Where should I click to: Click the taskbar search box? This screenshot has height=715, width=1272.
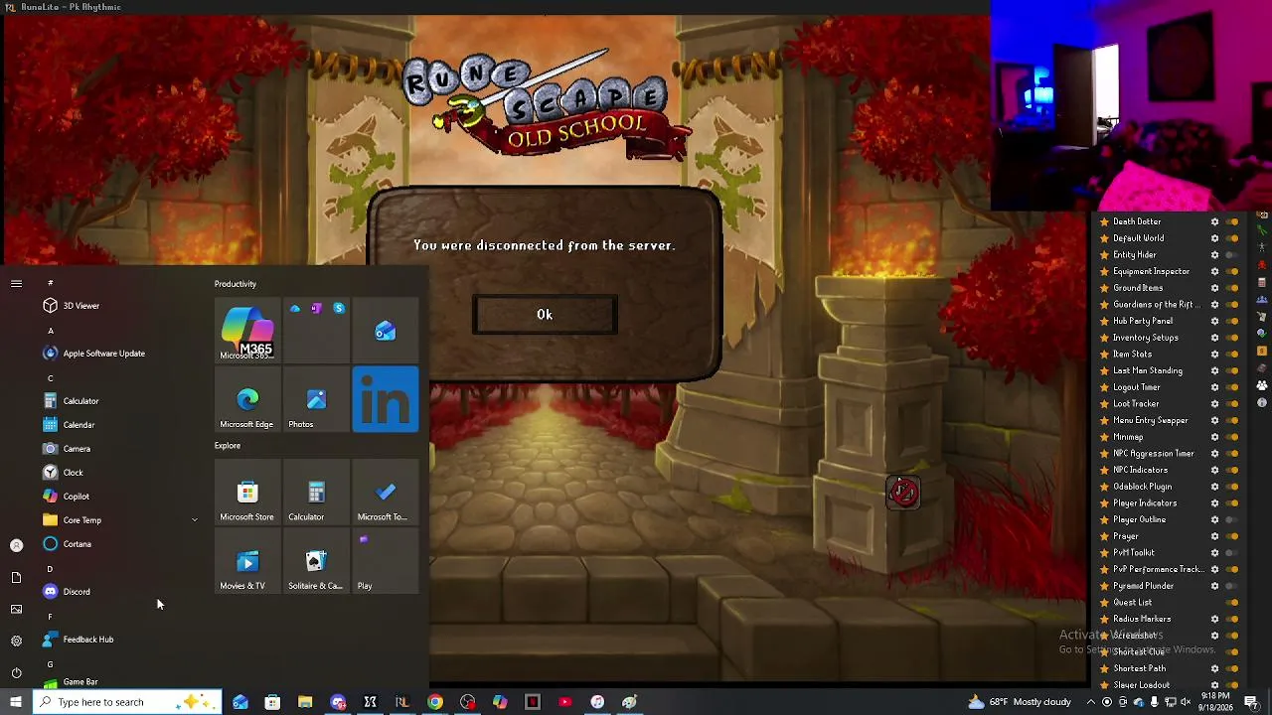(x=126, y=702)
